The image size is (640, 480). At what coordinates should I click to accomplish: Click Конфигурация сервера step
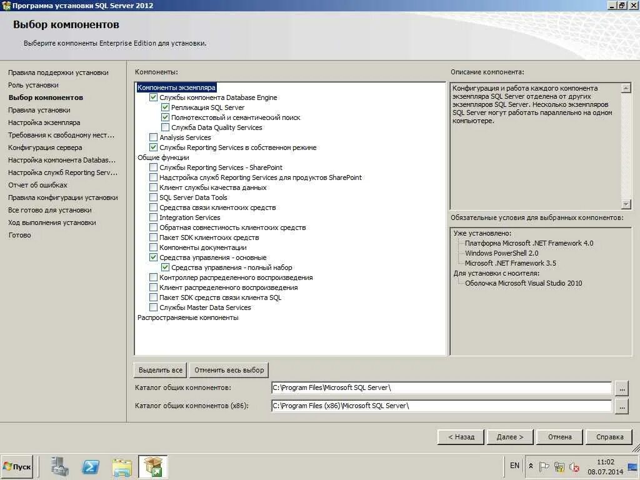(45, 147)
